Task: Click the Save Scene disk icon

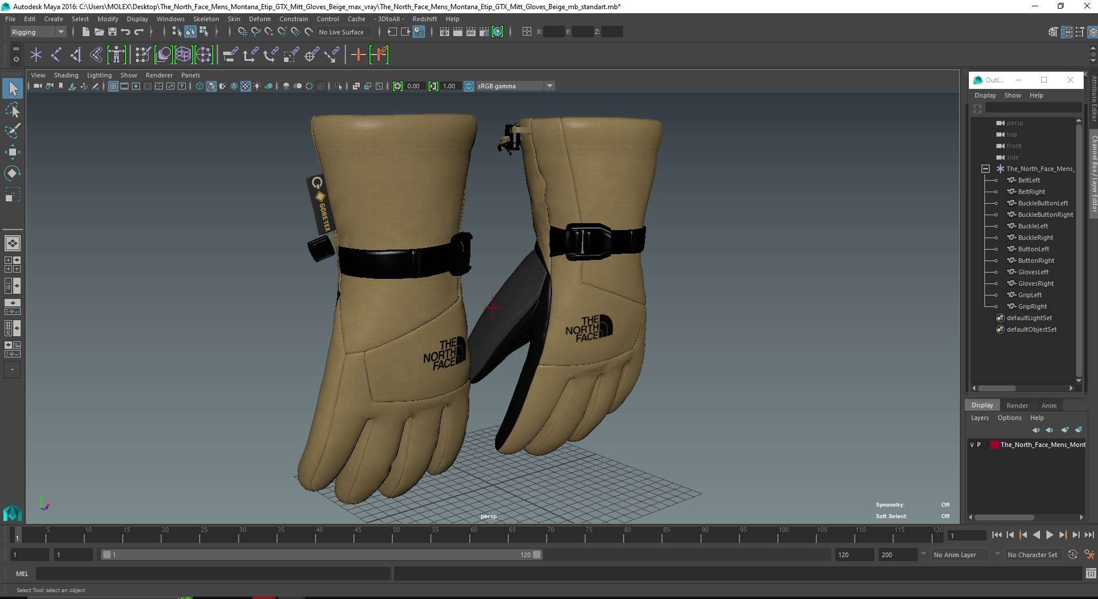Action: click(x=112, y=32)
